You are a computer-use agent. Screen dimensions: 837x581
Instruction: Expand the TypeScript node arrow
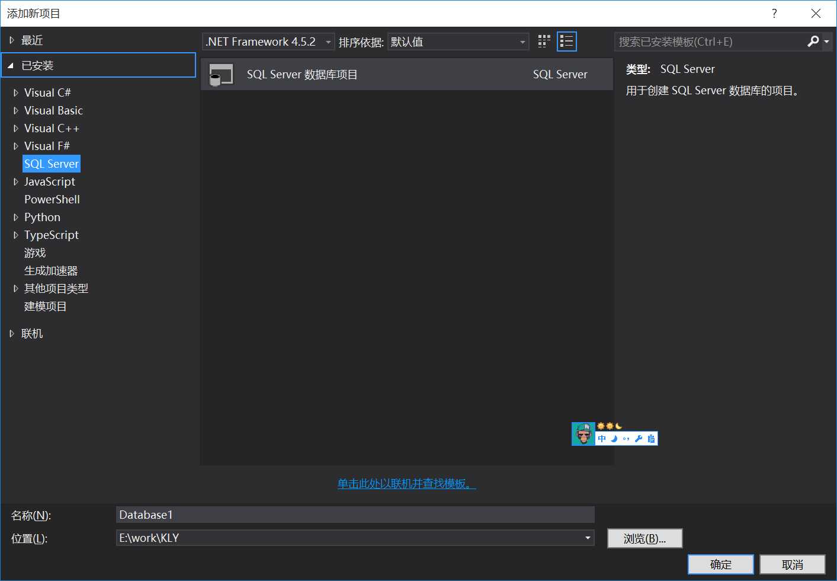click(x=16, y=235)
